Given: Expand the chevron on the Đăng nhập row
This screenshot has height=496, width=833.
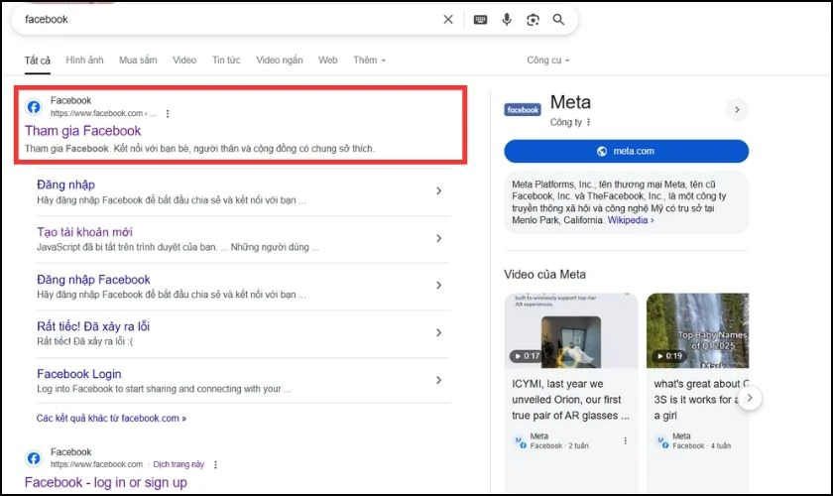Looking at the screenshot, I should 438,190.
